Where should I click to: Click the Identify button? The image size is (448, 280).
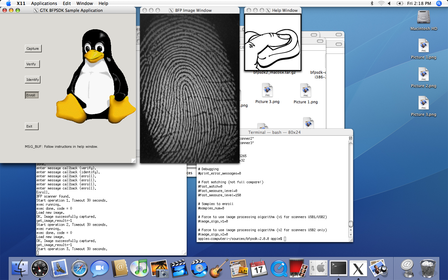[33, 80]
